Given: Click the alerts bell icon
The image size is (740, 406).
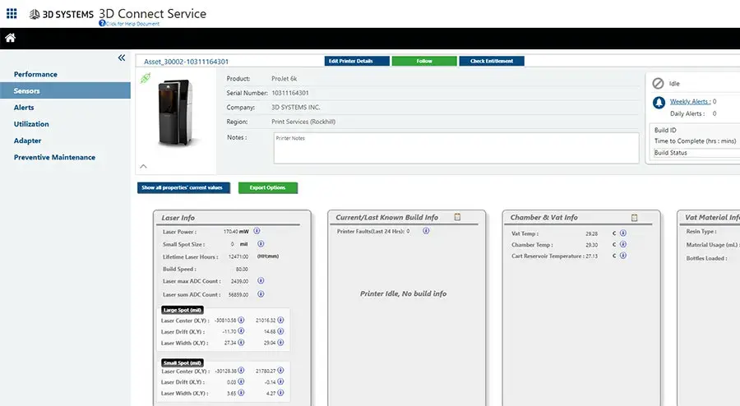Looking at the screenshot, I should click(x=659, y=103).
